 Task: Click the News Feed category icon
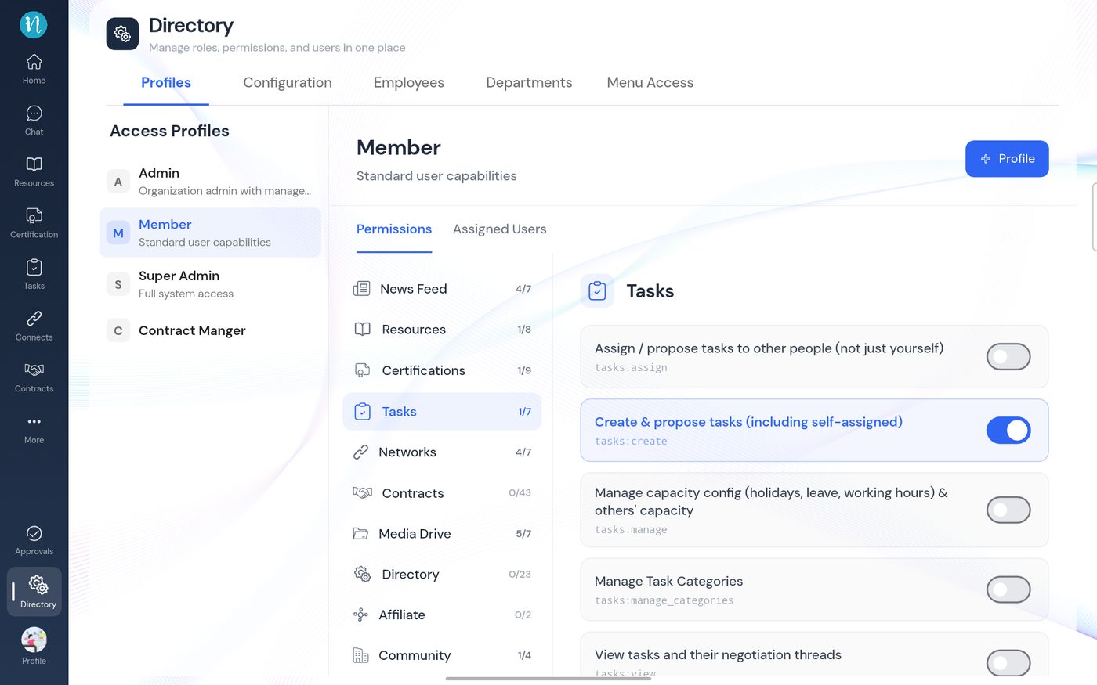click(x=361, y=289)
